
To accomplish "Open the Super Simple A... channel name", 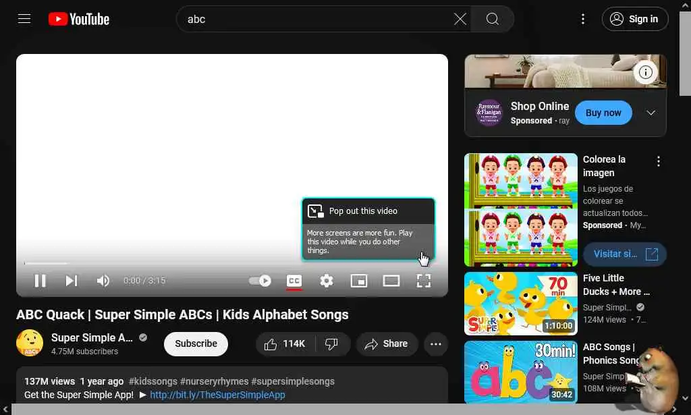I will 92,338.
